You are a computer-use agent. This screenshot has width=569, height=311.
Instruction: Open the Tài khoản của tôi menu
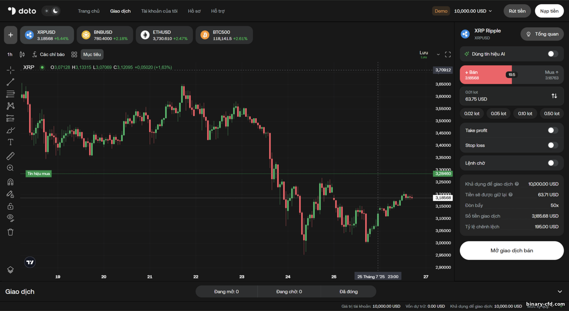tap(159, 11)
